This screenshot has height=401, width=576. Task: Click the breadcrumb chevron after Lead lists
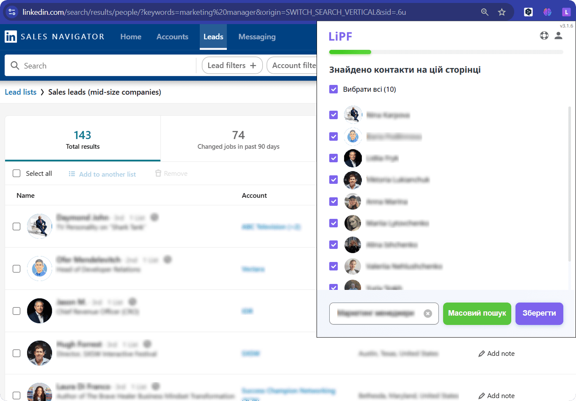point(42,92)
